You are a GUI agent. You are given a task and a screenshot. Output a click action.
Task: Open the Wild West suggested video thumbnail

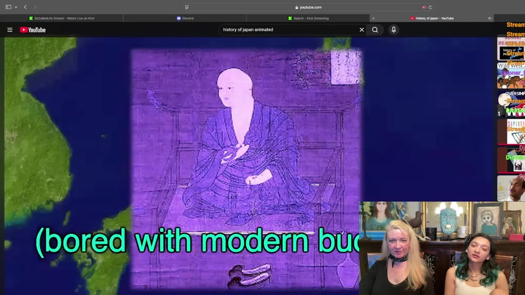point(511,75)
